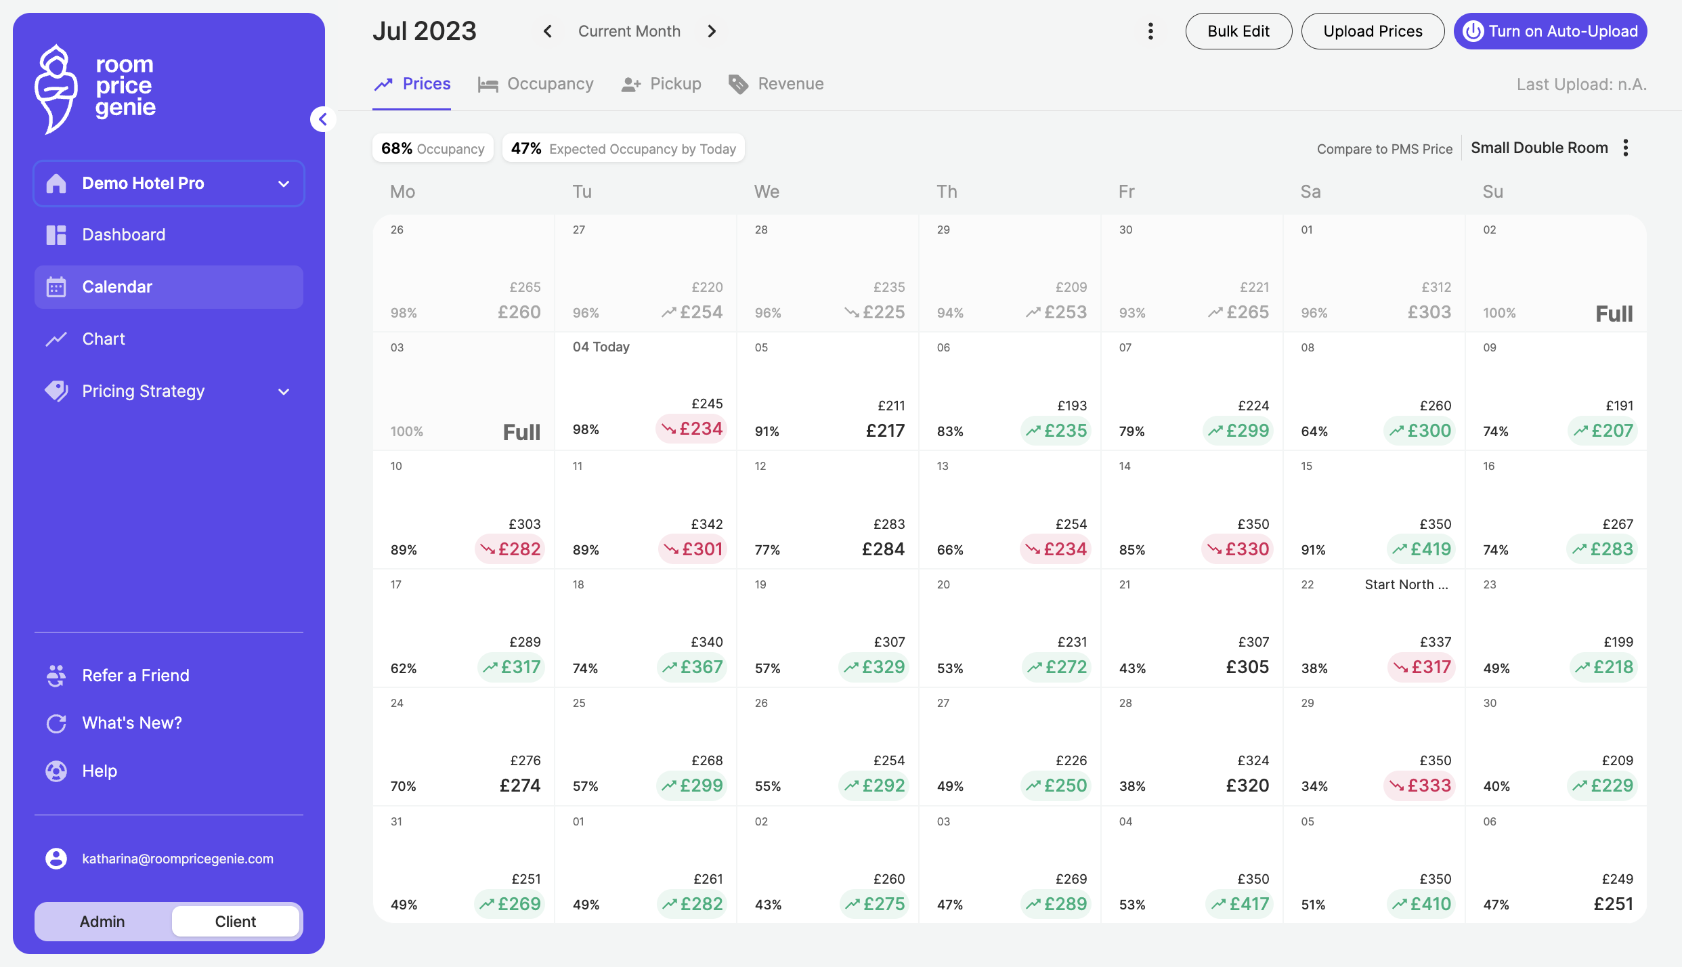Go to the previous month
The image size is (1682, 967).
[x=548, y=31]
